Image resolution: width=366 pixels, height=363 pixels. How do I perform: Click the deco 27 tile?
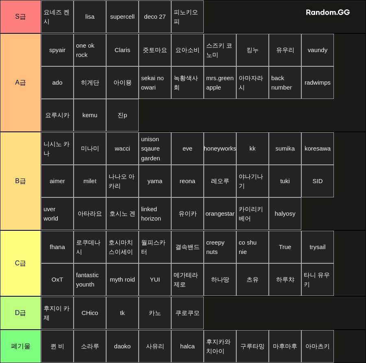pyautogui.click(x=155, y=17)
